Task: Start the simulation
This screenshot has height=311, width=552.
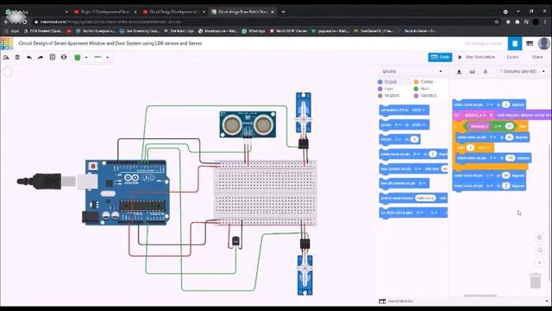Action: pos(477,57)
